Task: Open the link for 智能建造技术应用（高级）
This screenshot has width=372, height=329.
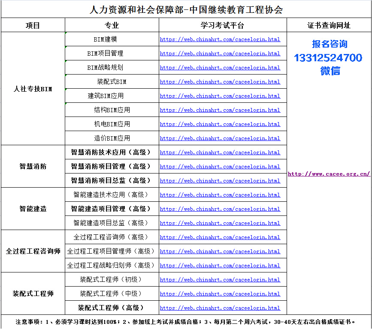Action: click(220, 195)
